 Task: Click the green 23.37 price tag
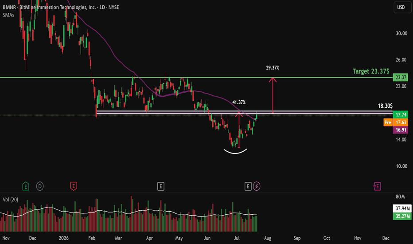point(400,77)
